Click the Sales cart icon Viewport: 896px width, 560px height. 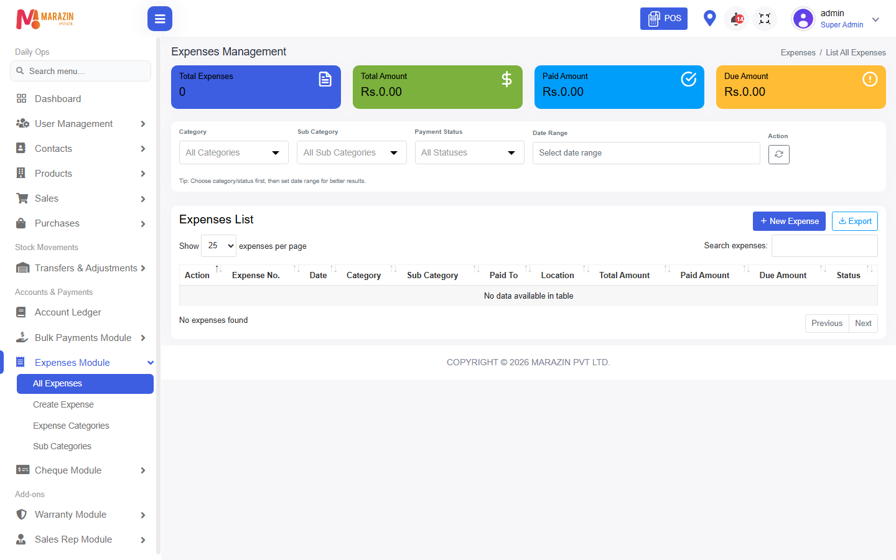pos(22,198)
